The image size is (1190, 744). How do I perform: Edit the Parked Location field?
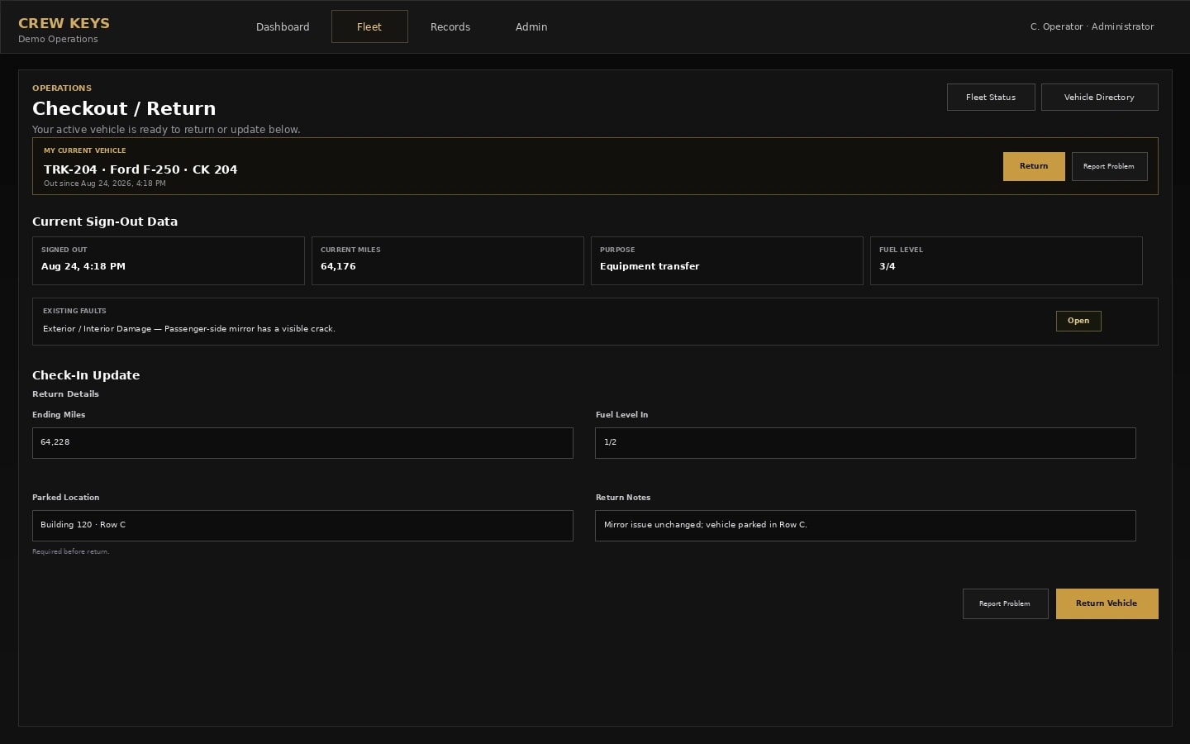coord(302,525)
